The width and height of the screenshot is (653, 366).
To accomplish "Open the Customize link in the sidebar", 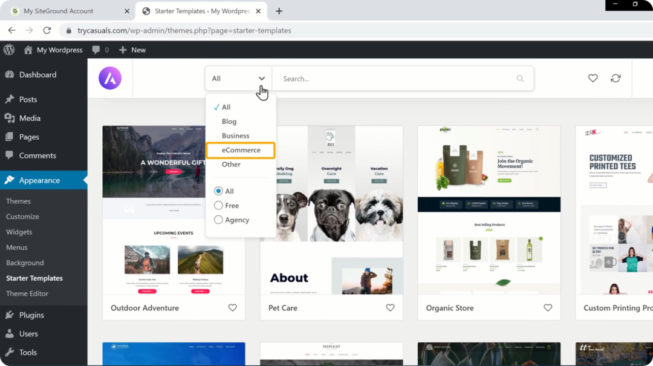I will (x=22, y=216).
